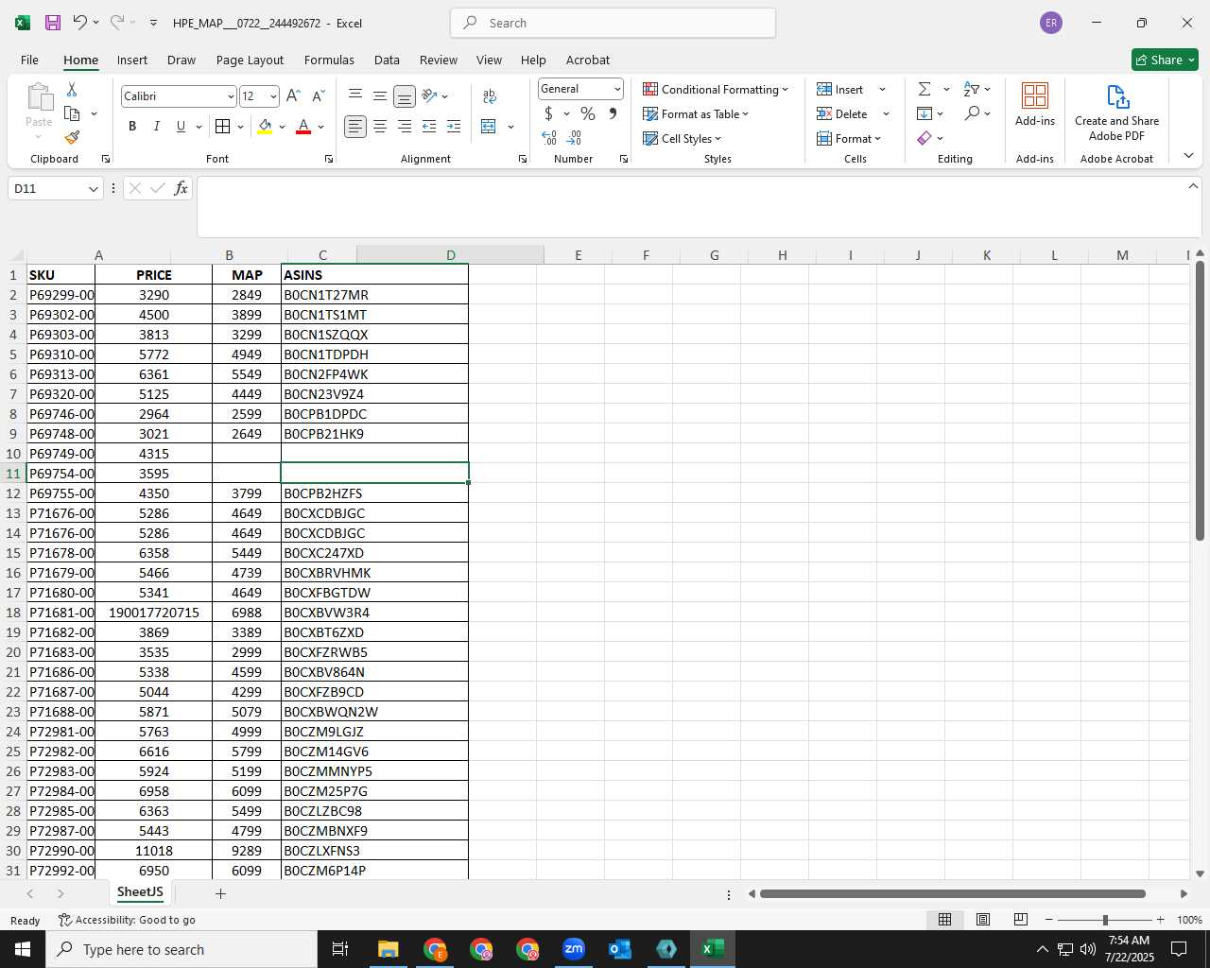This screenshot has height=968, width=1210.
Task: Click Decrease Decimal icon
Action: (x=574, y=138)
